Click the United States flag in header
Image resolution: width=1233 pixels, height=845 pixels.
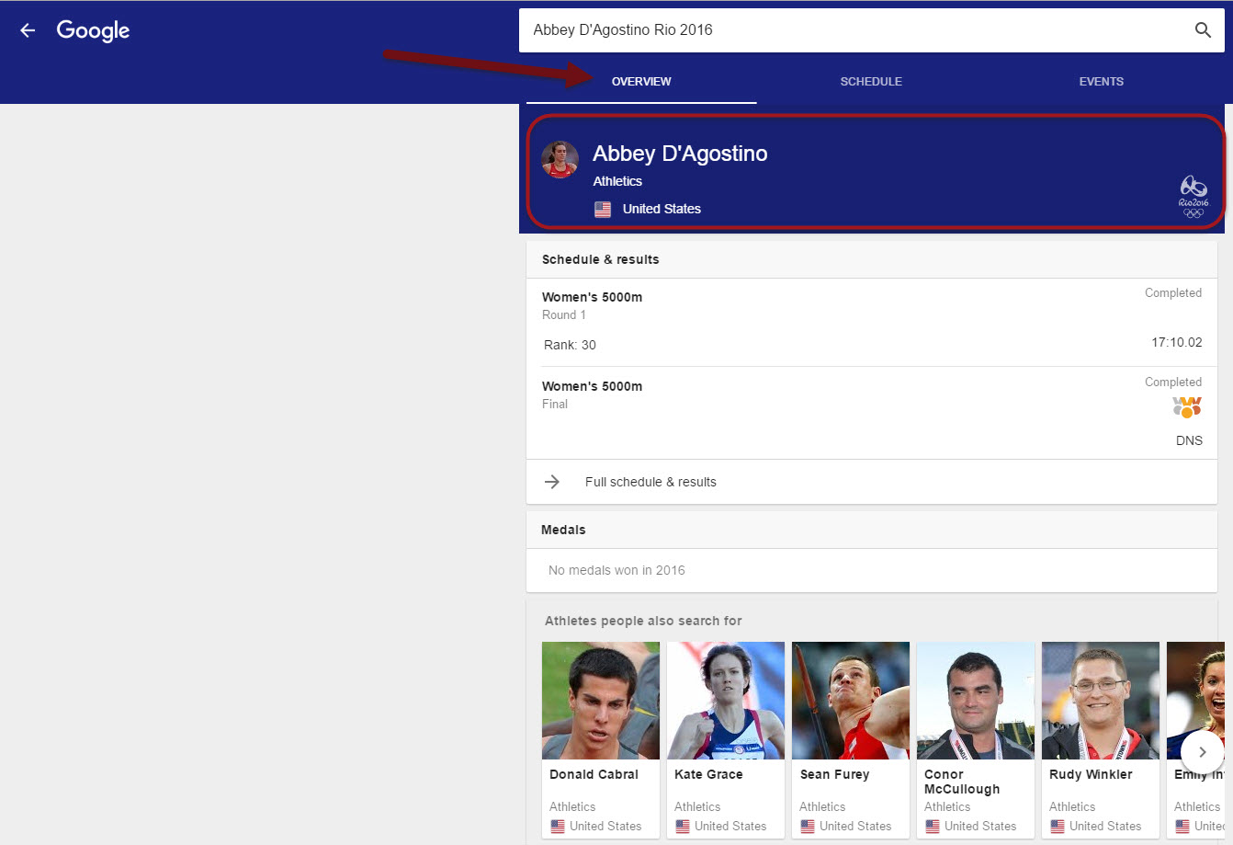[x=603, y=210]
